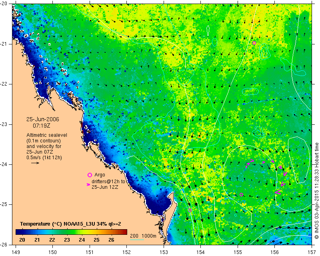
Task: Click the colorbar tick label '23'
Action: click(x=67, y=240)
